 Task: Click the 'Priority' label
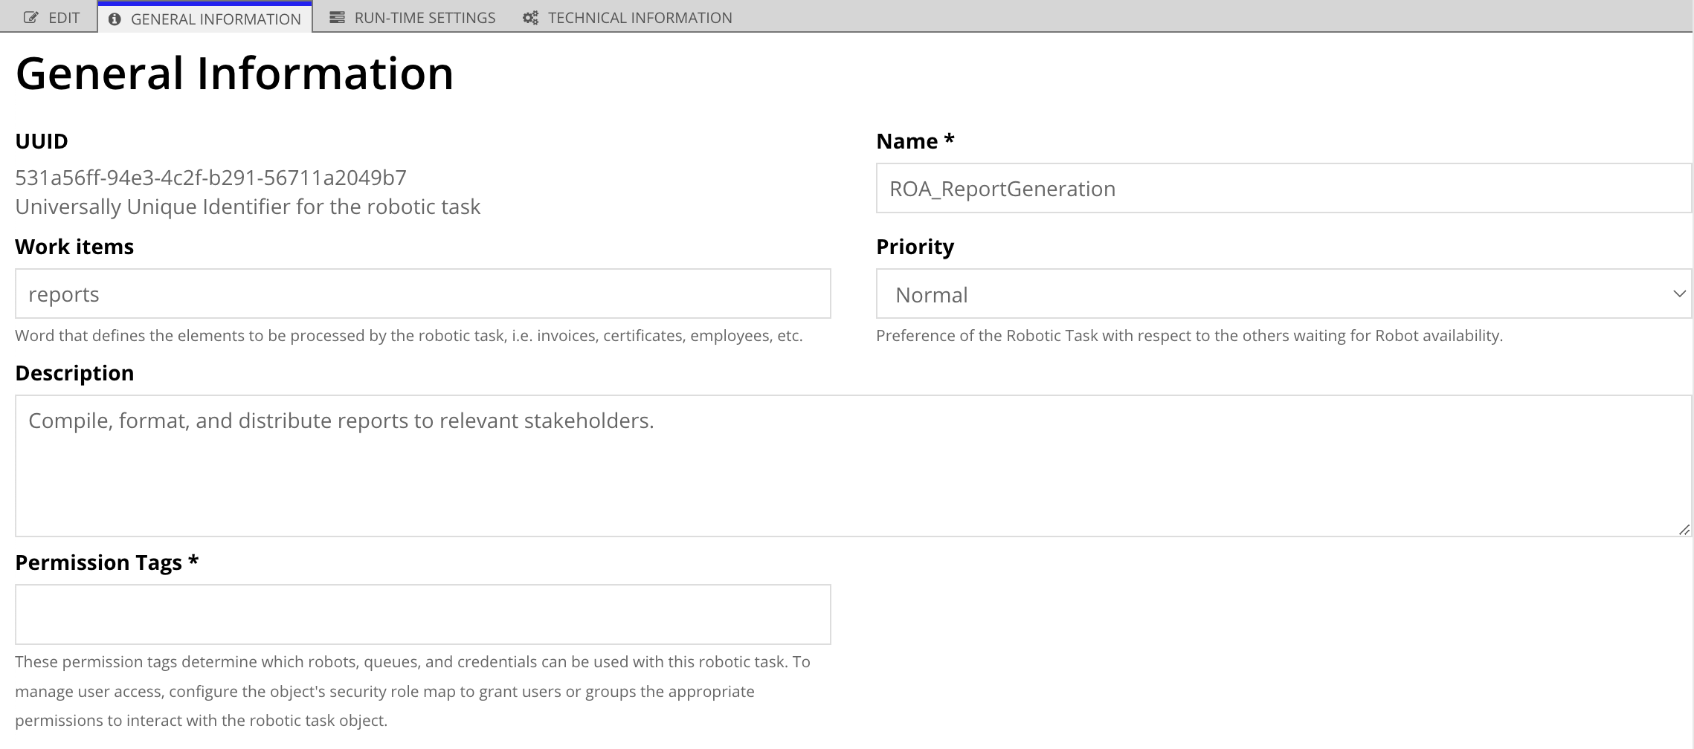pos(915,247)
